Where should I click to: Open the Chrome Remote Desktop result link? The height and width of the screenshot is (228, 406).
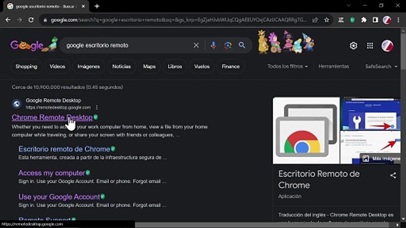tap(52, 117)
